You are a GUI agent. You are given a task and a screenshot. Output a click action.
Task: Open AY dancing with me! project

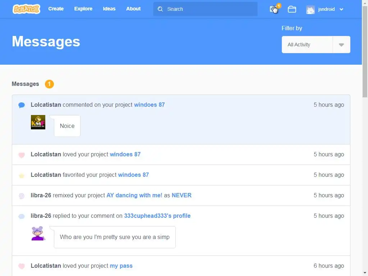tap(134, 195)
